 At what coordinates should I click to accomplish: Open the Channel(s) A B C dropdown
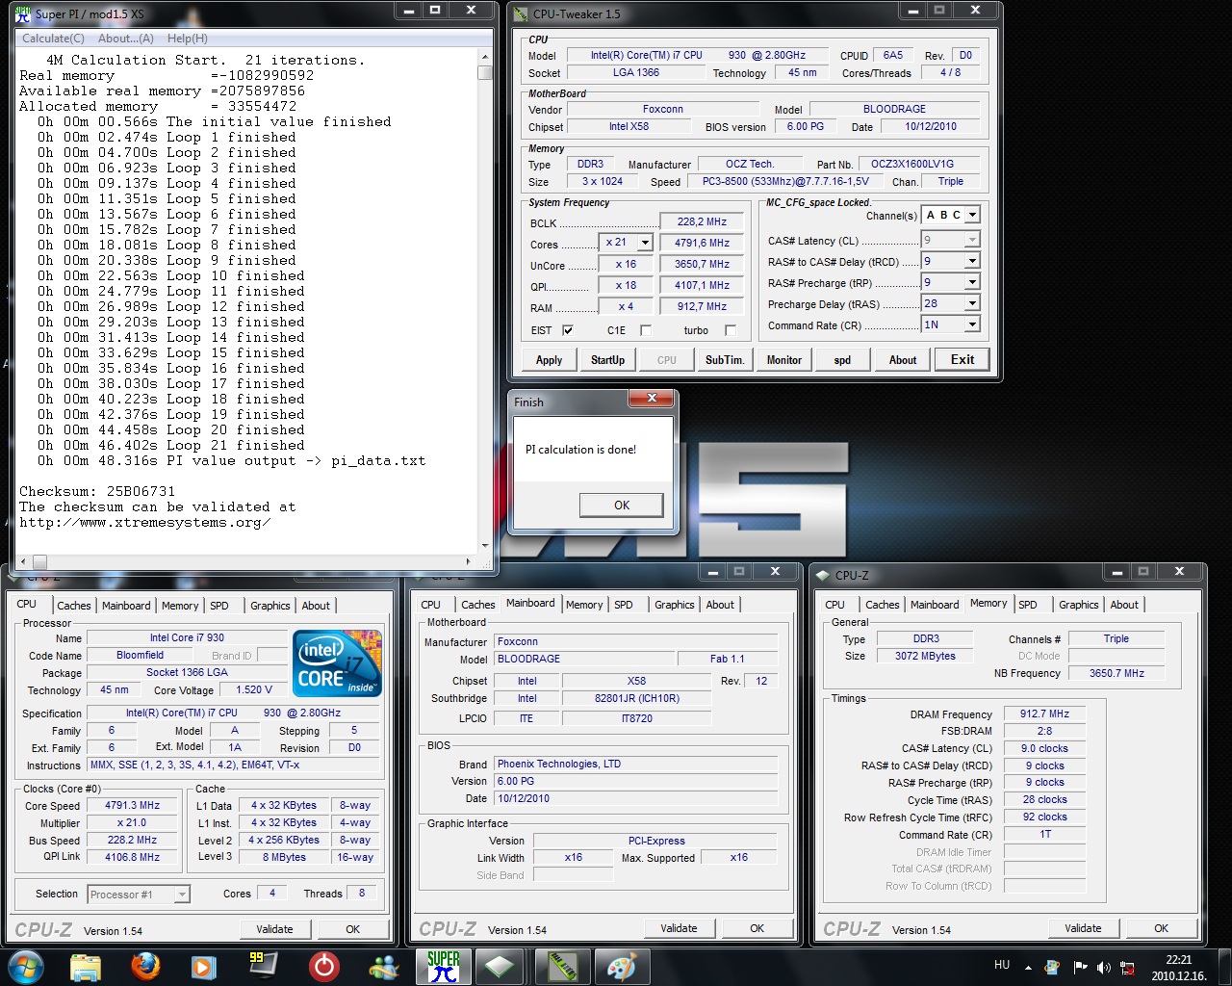tap(972, 215)
